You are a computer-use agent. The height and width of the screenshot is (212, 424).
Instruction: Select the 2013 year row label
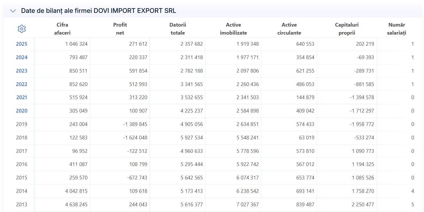point(22,205)
